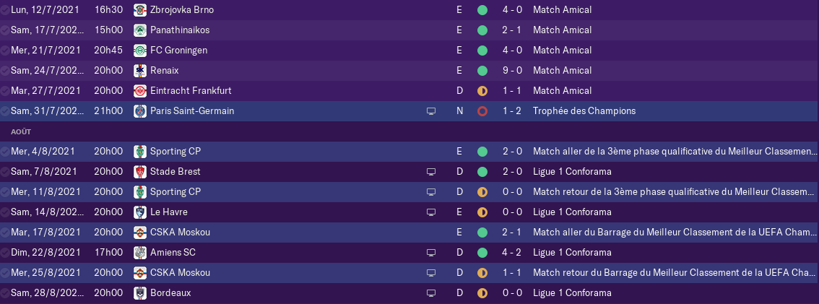Open the 4 - 2 result versus Amiens SC
Viewport: 819px width, 304px height.
pyautogui.click(x=512, y=253)
